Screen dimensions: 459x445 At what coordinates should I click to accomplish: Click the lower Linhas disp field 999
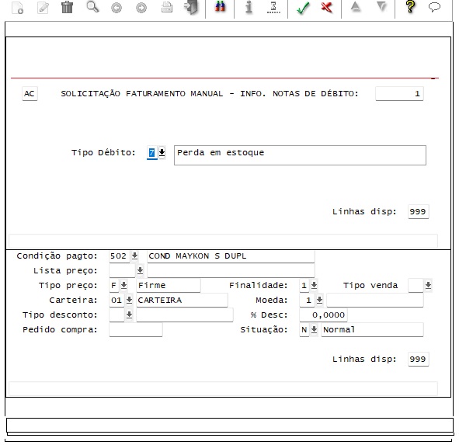pos(419,360)
